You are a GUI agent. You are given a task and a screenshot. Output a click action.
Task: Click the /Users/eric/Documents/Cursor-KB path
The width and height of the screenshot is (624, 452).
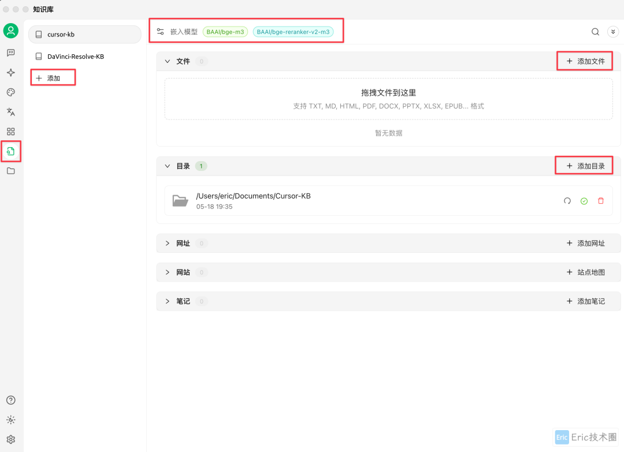coord(253,196)
